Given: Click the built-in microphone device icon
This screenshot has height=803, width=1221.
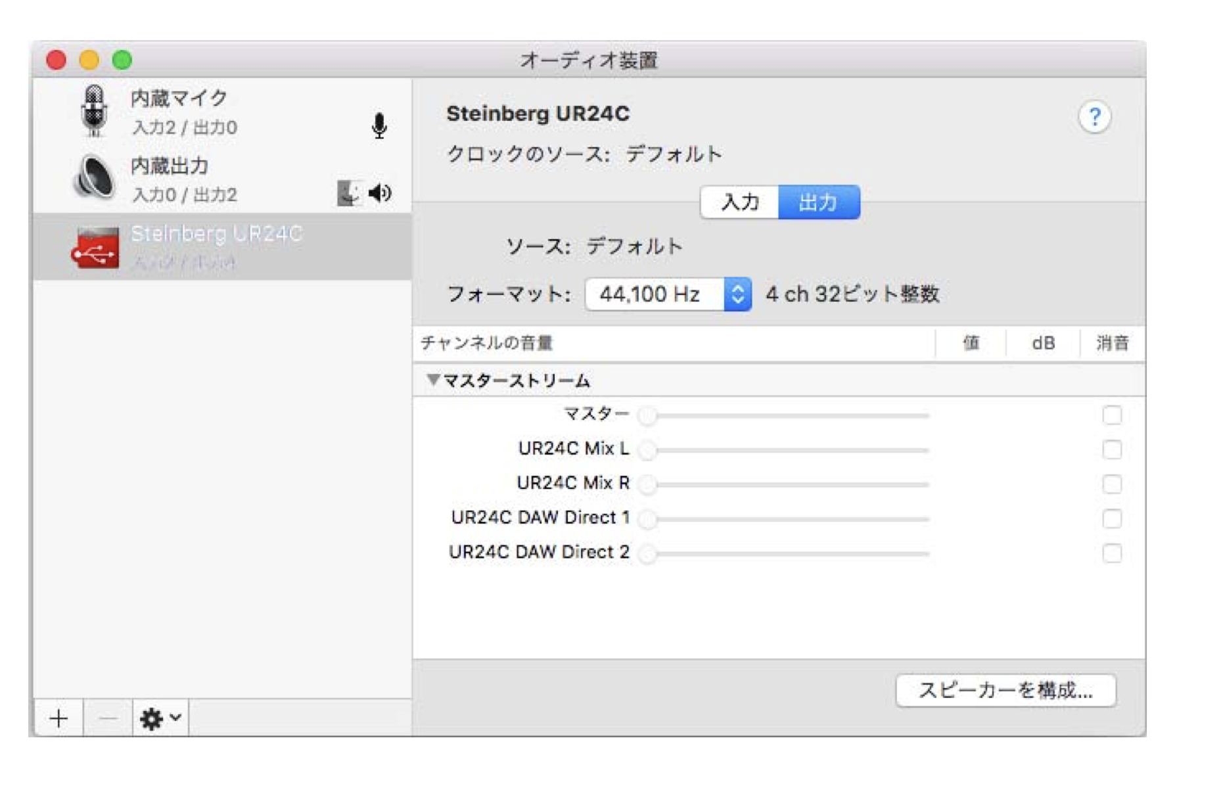Looking at the screenshot, I should tap(95, 110).
